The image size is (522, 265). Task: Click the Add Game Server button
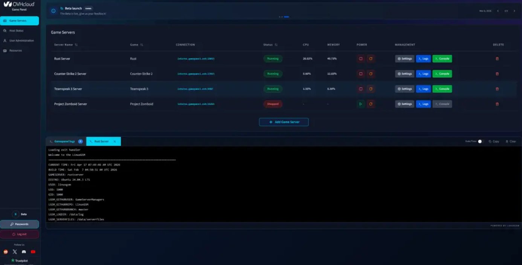point(284,122)
